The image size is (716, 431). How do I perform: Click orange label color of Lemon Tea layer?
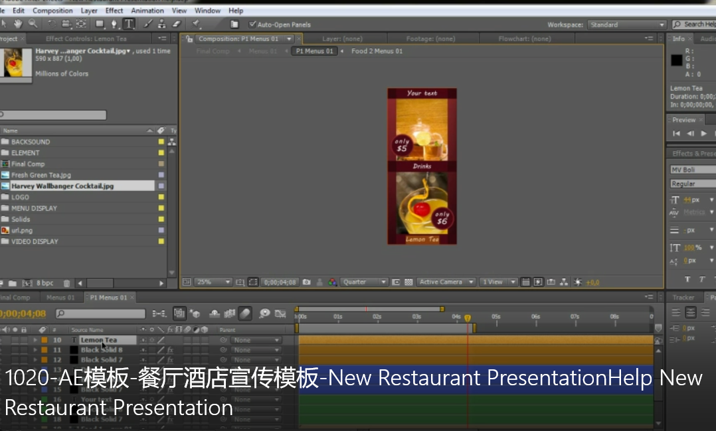pyautogui.click(x=45, y=340)
